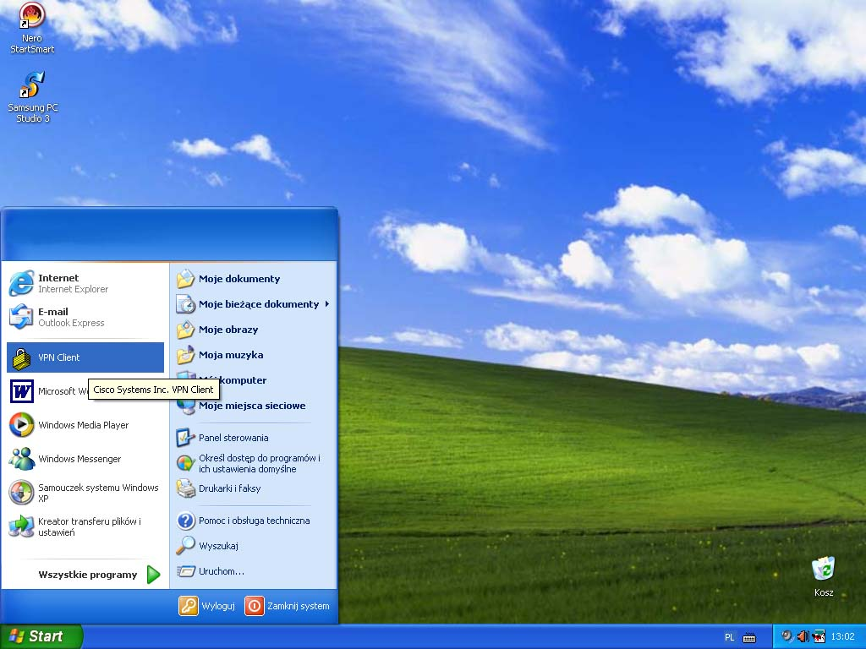This screenshot has height=649, width=866.
Task: Launch the Cisco VPN Client entry
Action: tap(85, 357)
